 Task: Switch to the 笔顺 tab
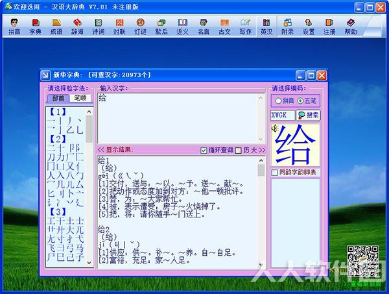coord(80,98)
